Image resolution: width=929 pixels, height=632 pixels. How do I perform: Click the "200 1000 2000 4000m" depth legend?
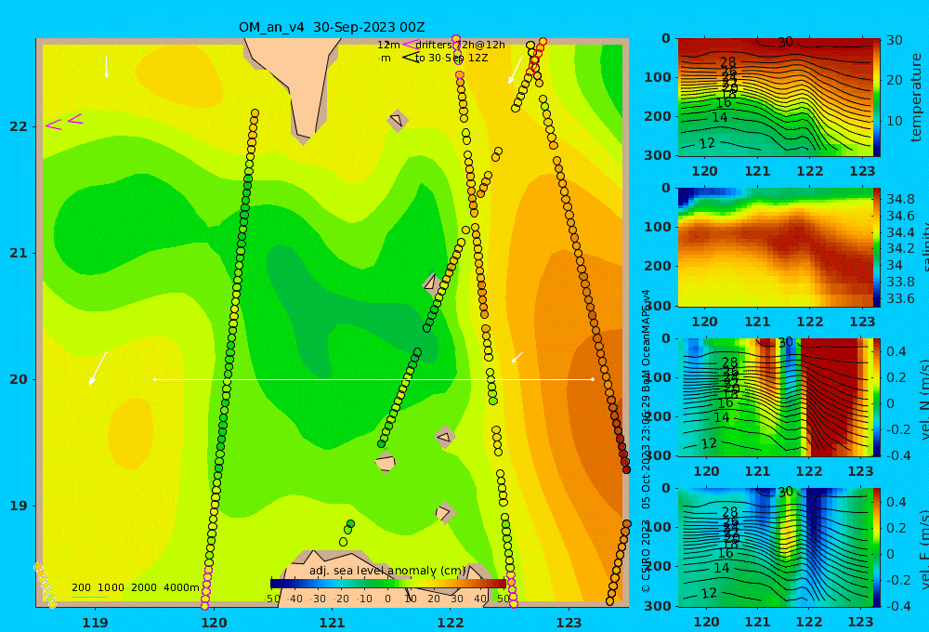click(x=135, y=587)
